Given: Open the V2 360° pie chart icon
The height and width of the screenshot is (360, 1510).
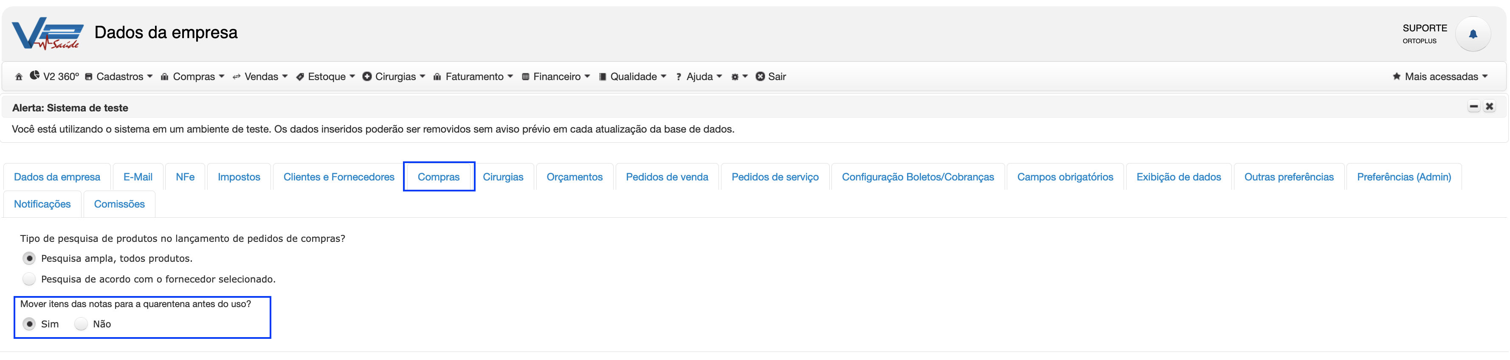Looking at the screenshot, I should [x=34, y=75].
